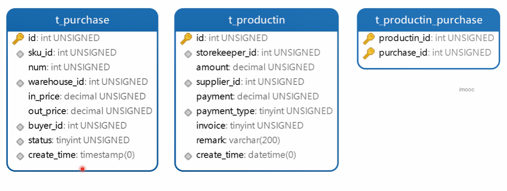Select the t_purchase table header
The image size is (507, 191).
tap(82, 20)
